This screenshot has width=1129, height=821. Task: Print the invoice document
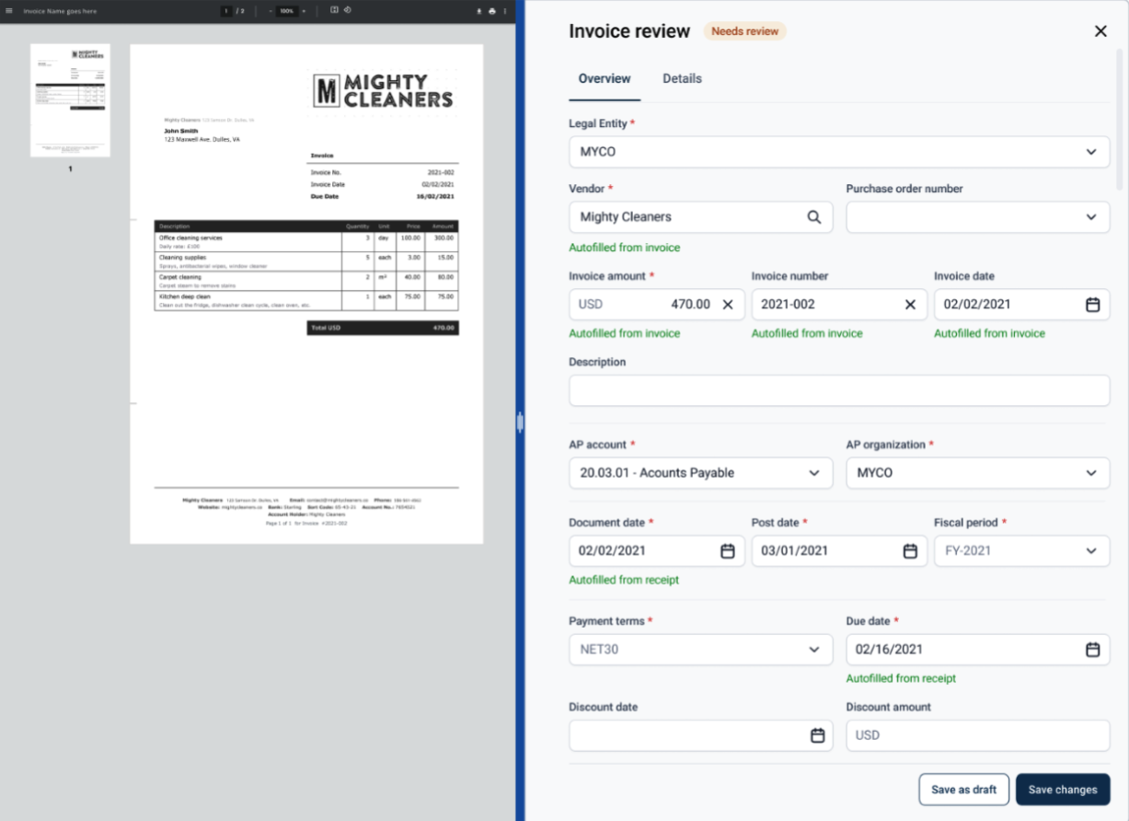point(492,10)
